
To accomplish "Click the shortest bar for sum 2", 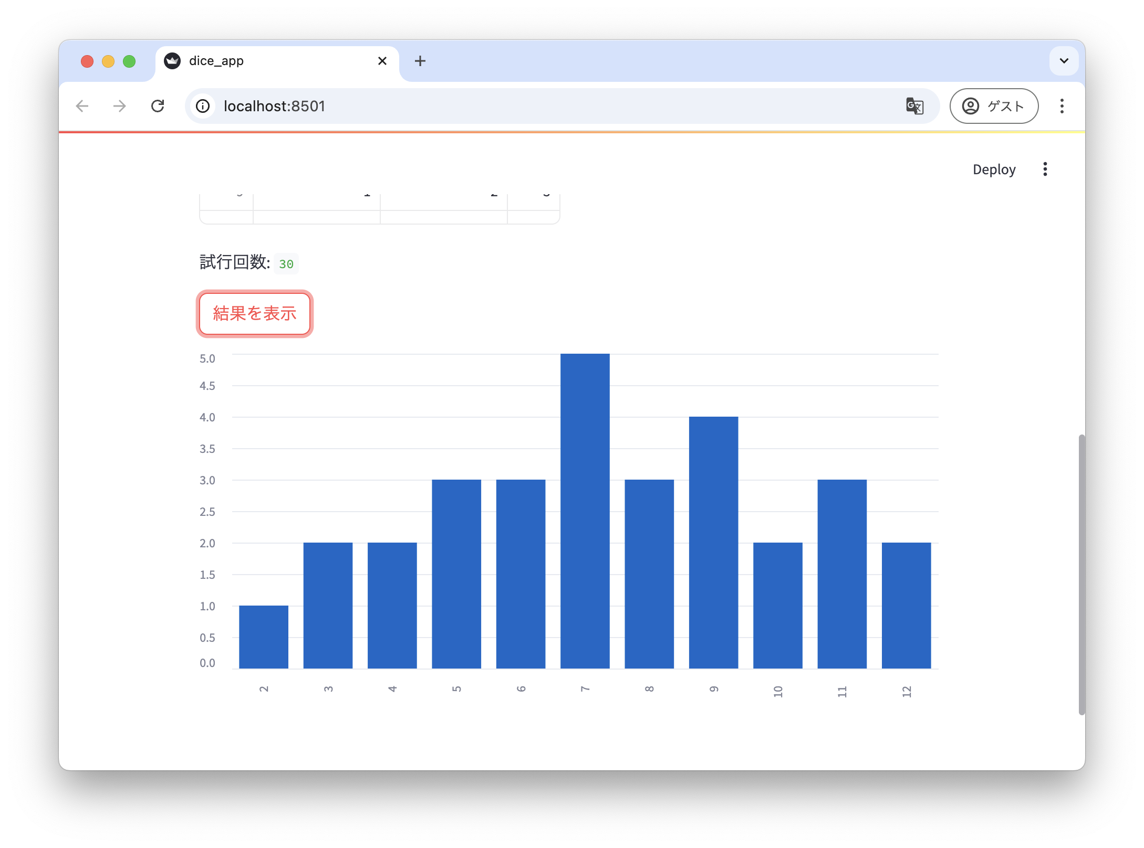I will click(x=264, y=637).
